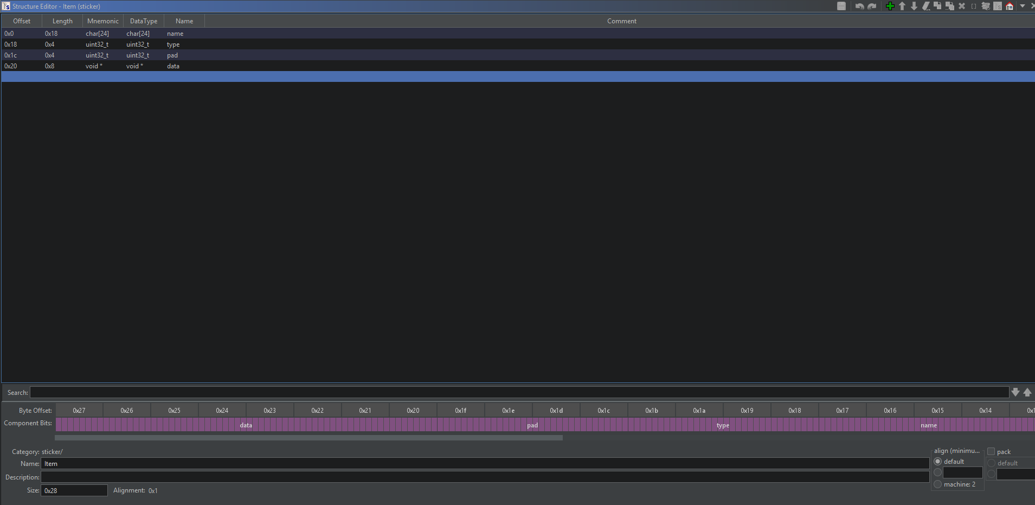The height and width of the screenshot is (505, 1035).
Task: Move selected component up with arrow icon
Action: (x=902, y=7)
